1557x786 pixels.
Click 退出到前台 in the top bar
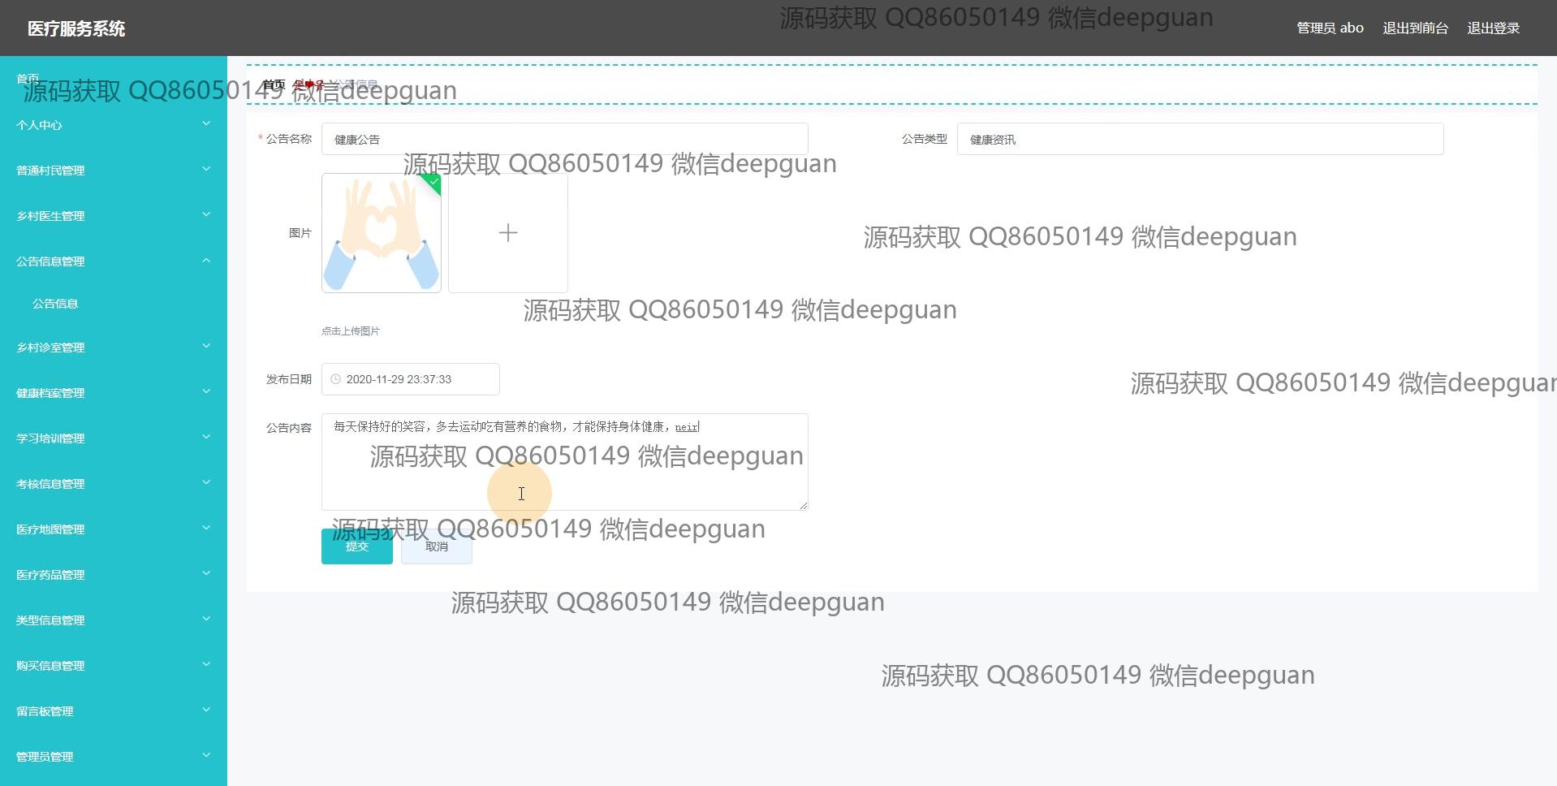point(1415,28)
